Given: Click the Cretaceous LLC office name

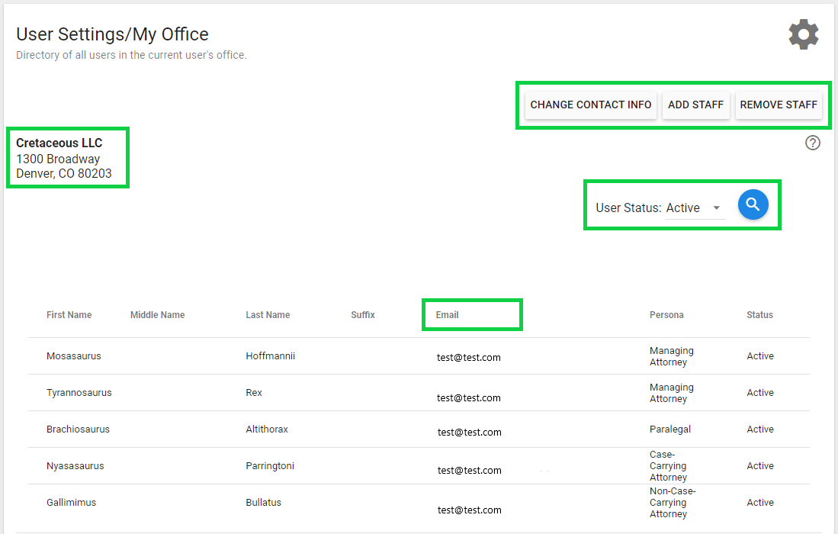Looking at the screenshot, I should tap(59, 143).
